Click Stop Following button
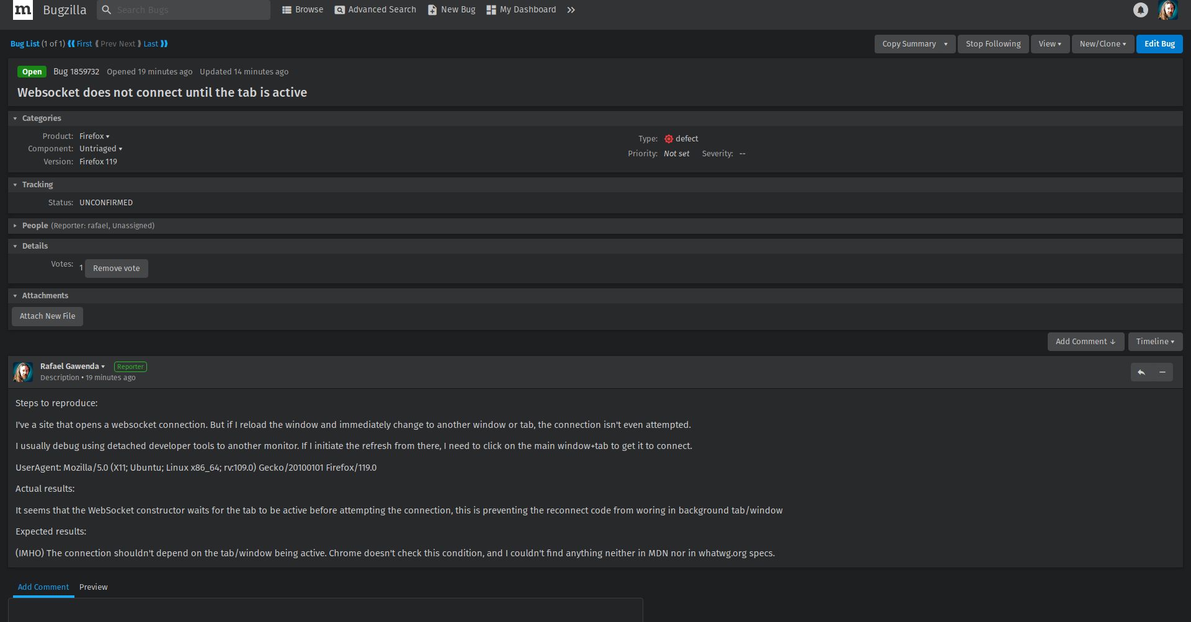 point(993,44)
